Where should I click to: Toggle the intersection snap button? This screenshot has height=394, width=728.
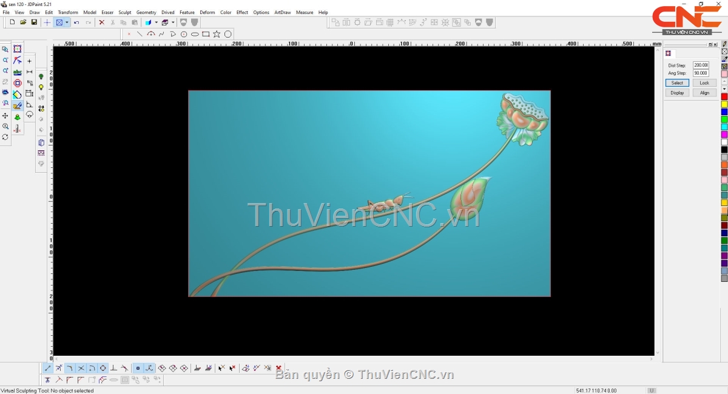[x=81, y=368]
